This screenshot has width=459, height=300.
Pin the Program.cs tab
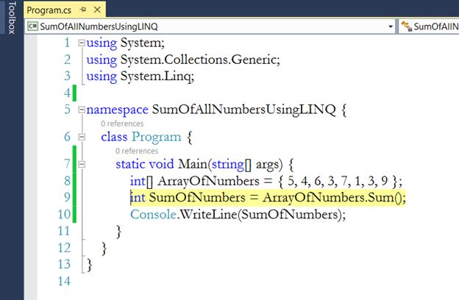click(83, 10)
